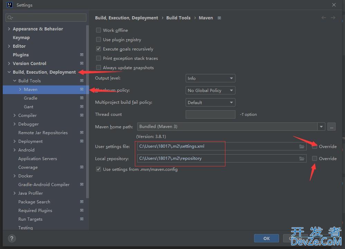Click the User settings file path field
345x249 pixels.
tap(222, 146)
